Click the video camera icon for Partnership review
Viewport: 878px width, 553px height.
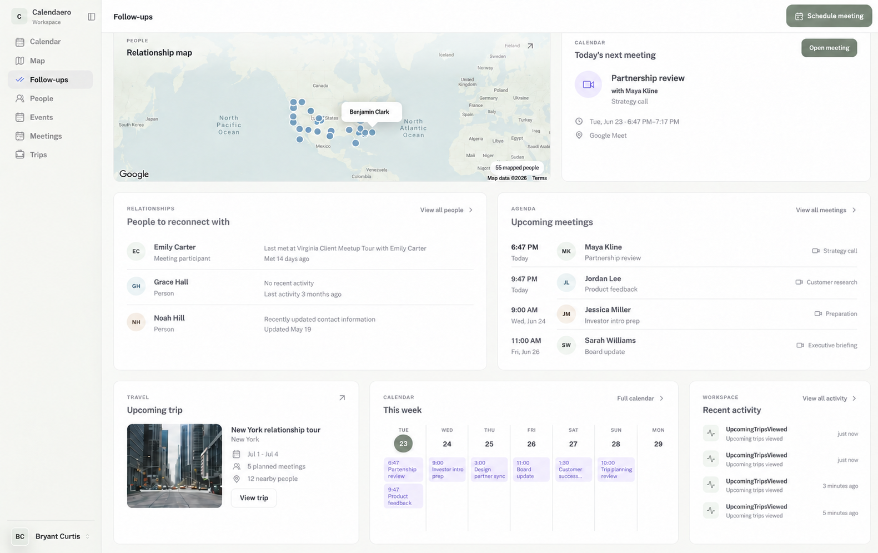[x=588, y=84]
